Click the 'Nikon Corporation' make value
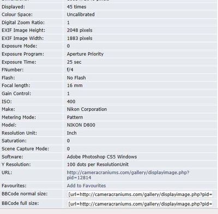 (87, 109)
